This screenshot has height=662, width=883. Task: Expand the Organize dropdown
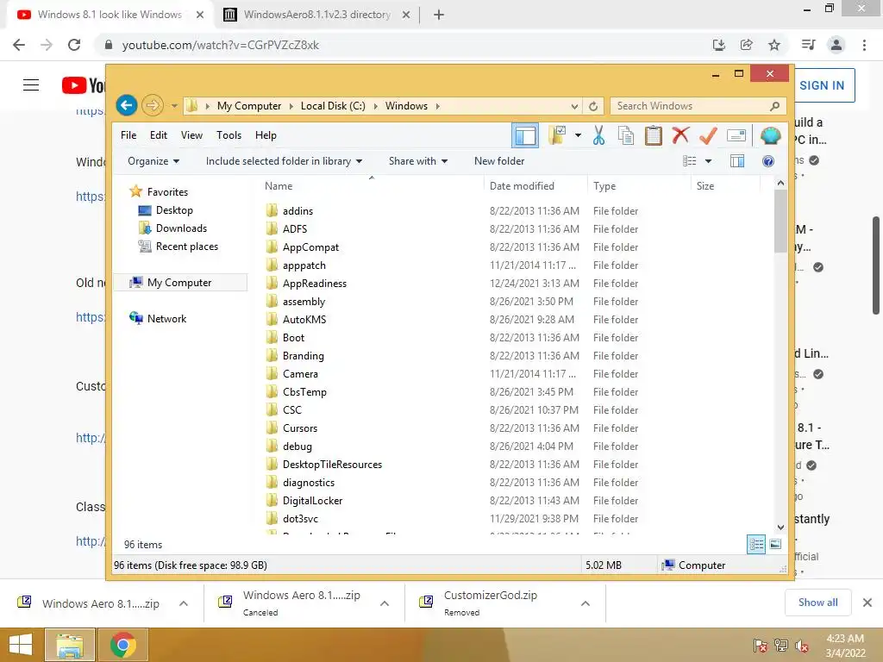tap(153, 161)
